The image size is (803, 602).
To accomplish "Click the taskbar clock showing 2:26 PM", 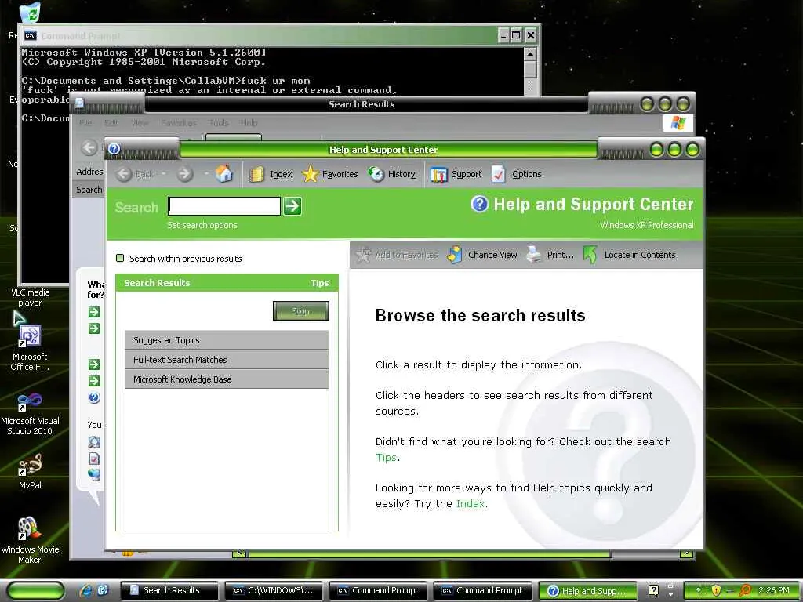I will pos(773,590).
